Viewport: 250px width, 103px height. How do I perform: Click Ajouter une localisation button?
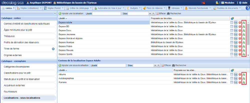pyautogui.click(x=71, y=13)
